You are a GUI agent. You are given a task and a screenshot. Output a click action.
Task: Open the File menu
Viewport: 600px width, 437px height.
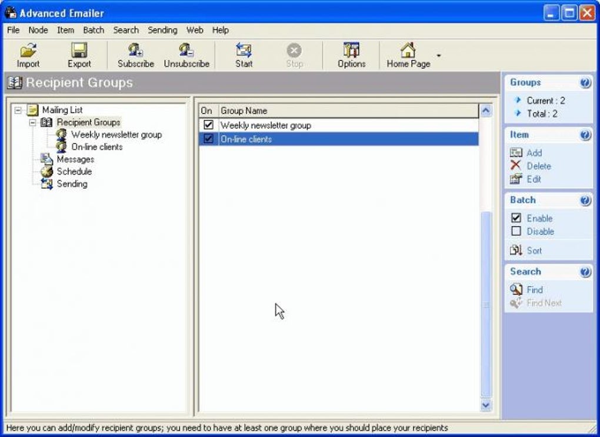(13, 30)
